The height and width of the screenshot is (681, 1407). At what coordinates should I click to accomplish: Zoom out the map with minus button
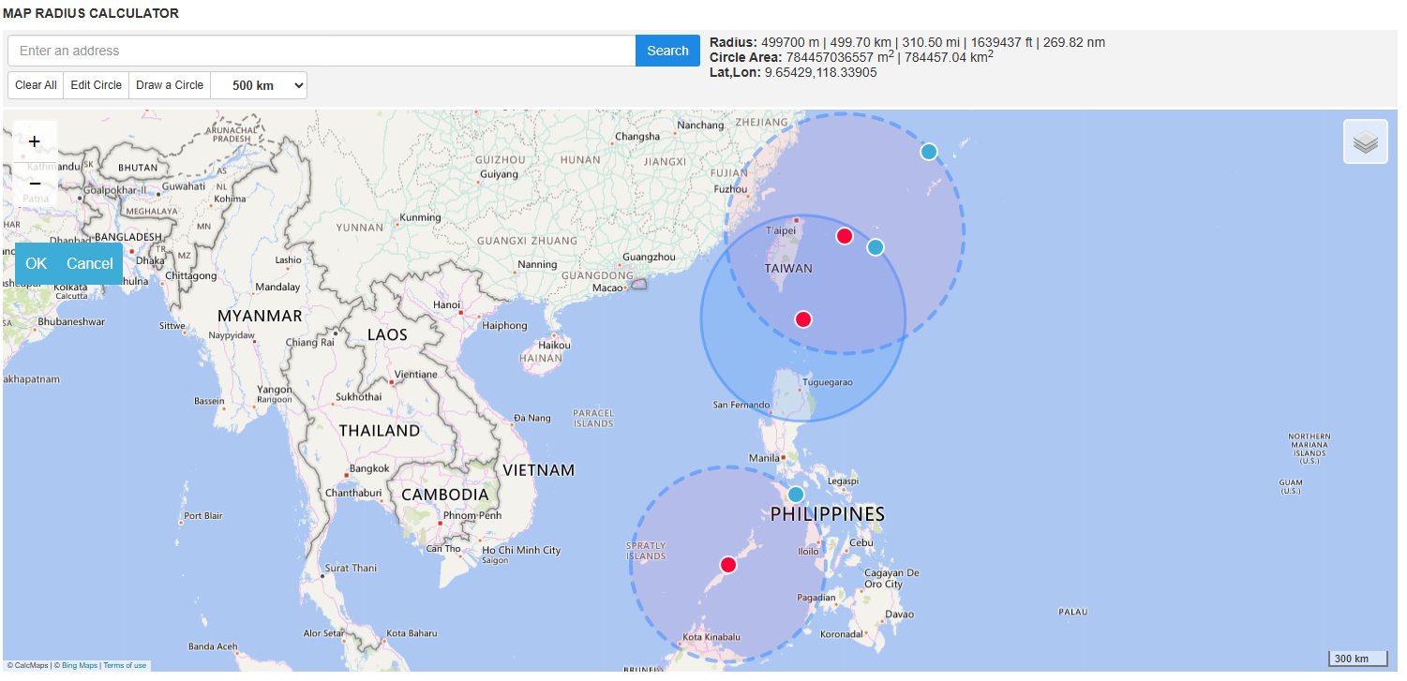click(x=35, y=185)
